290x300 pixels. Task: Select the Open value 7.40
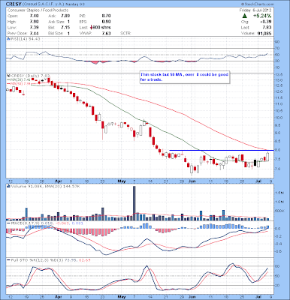[34, 16]
